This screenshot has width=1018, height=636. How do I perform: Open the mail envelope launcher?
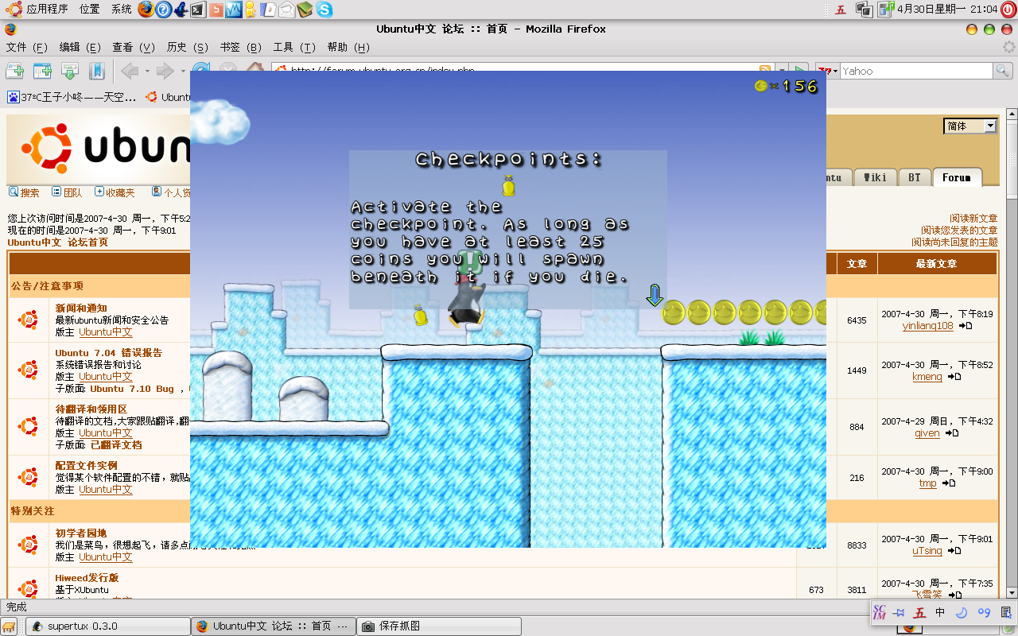(286, 10)
